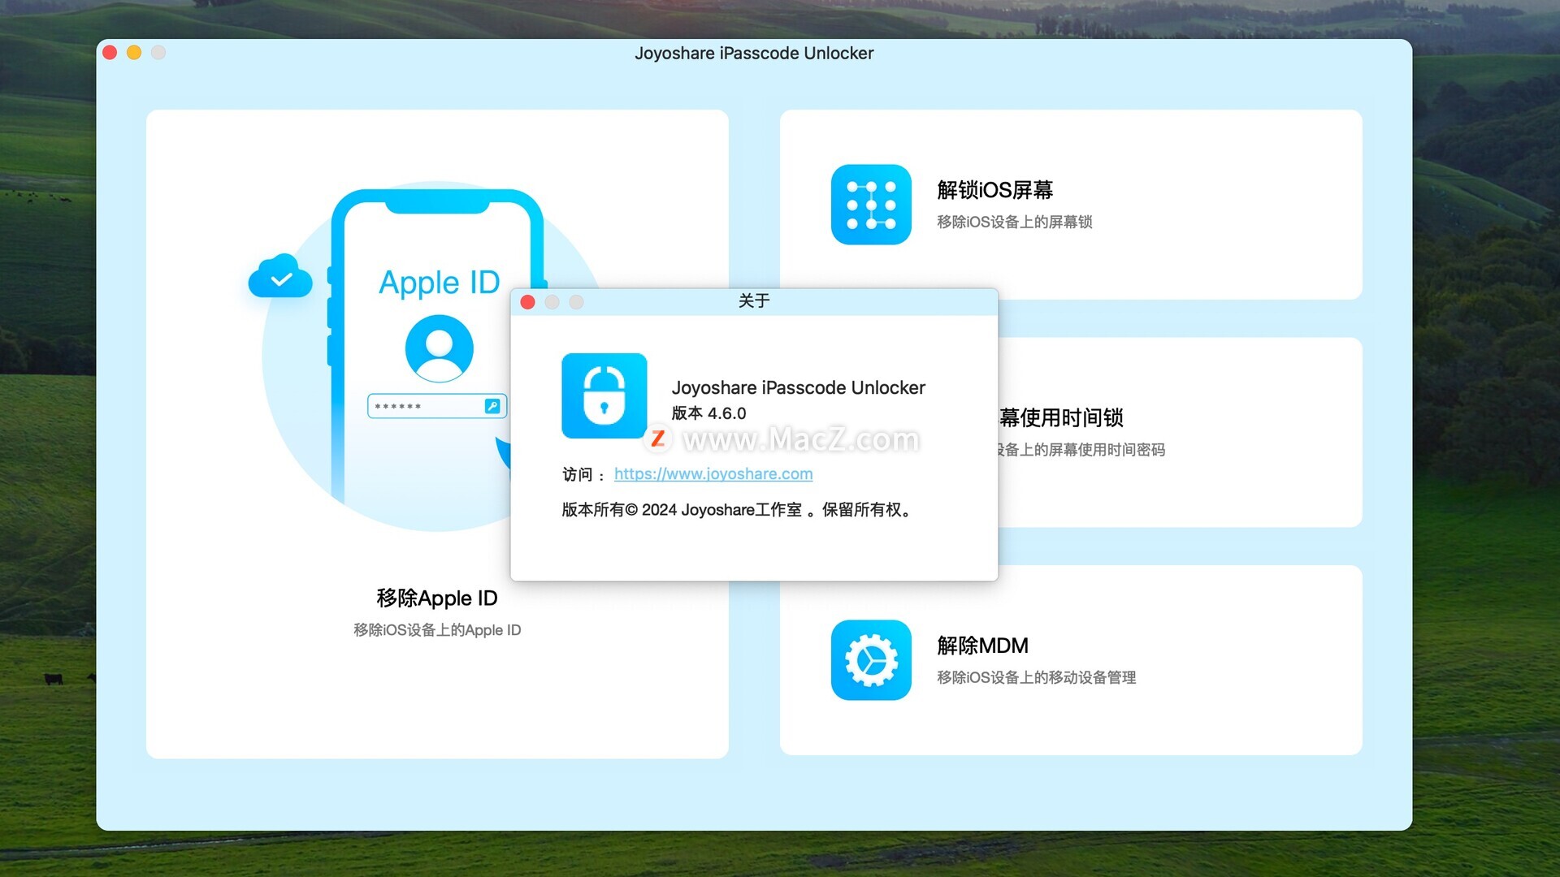The height and width of the screenshot is (877, 1560).
Task: Click the password field in phone illustration
Action: coord(437,406)
